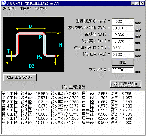Select the 絞り口R (Re) input field
The width and height of the screenshot is (146, 136).
pyautogui.click(x=123, y=55)
